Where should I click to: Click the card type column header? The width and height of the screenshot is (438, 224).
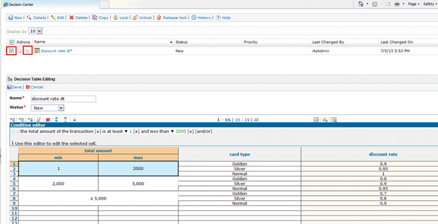[239, 154]
